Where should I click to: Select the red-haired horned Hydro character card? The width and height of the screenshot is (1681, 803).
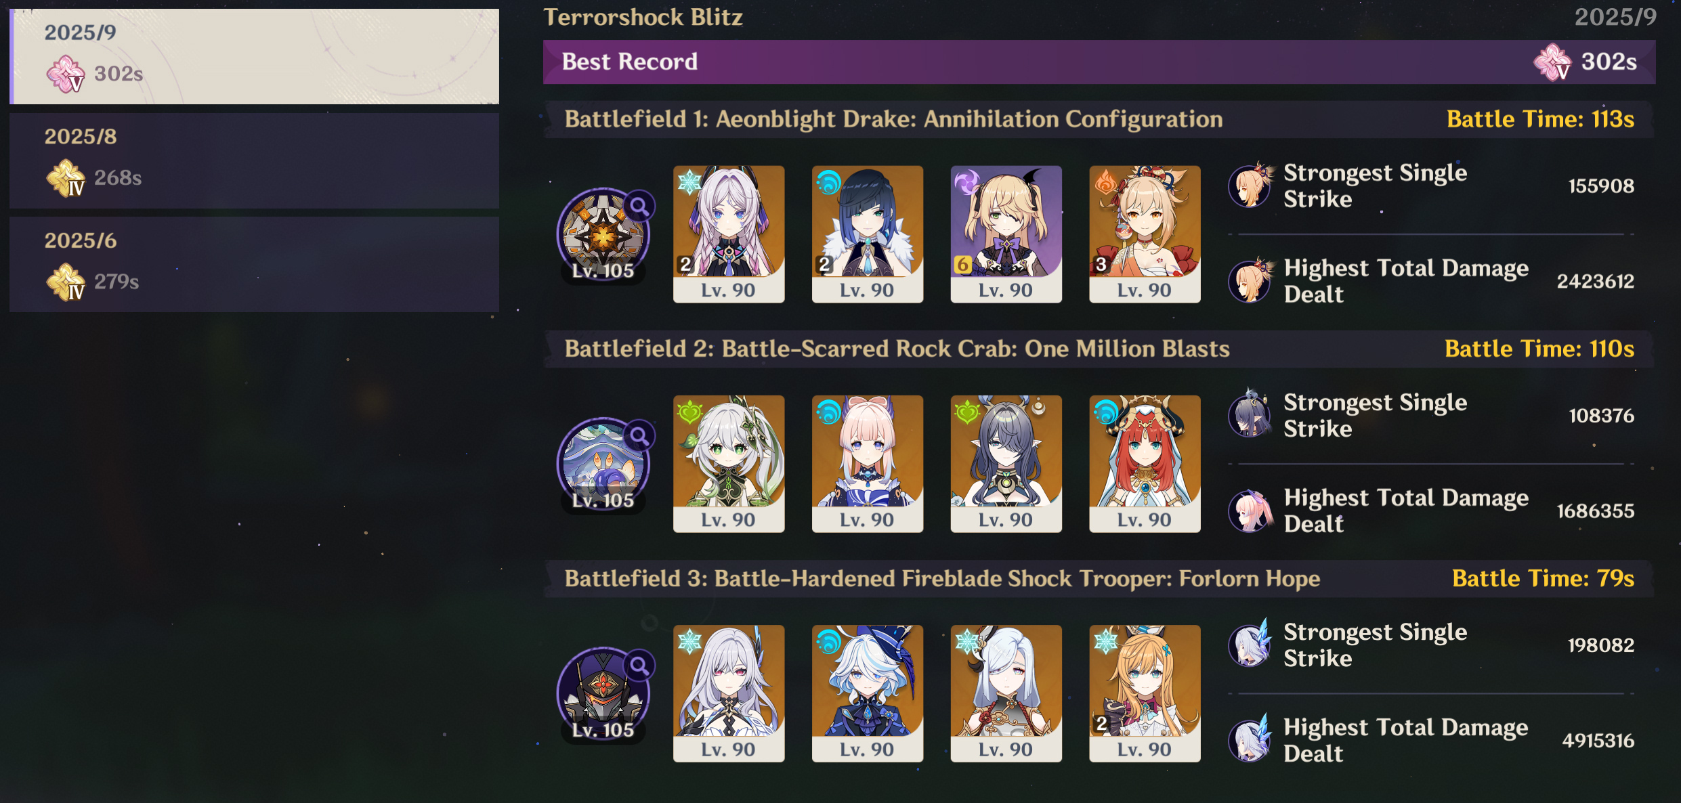pyautogui.click(x=1145, y=464)
